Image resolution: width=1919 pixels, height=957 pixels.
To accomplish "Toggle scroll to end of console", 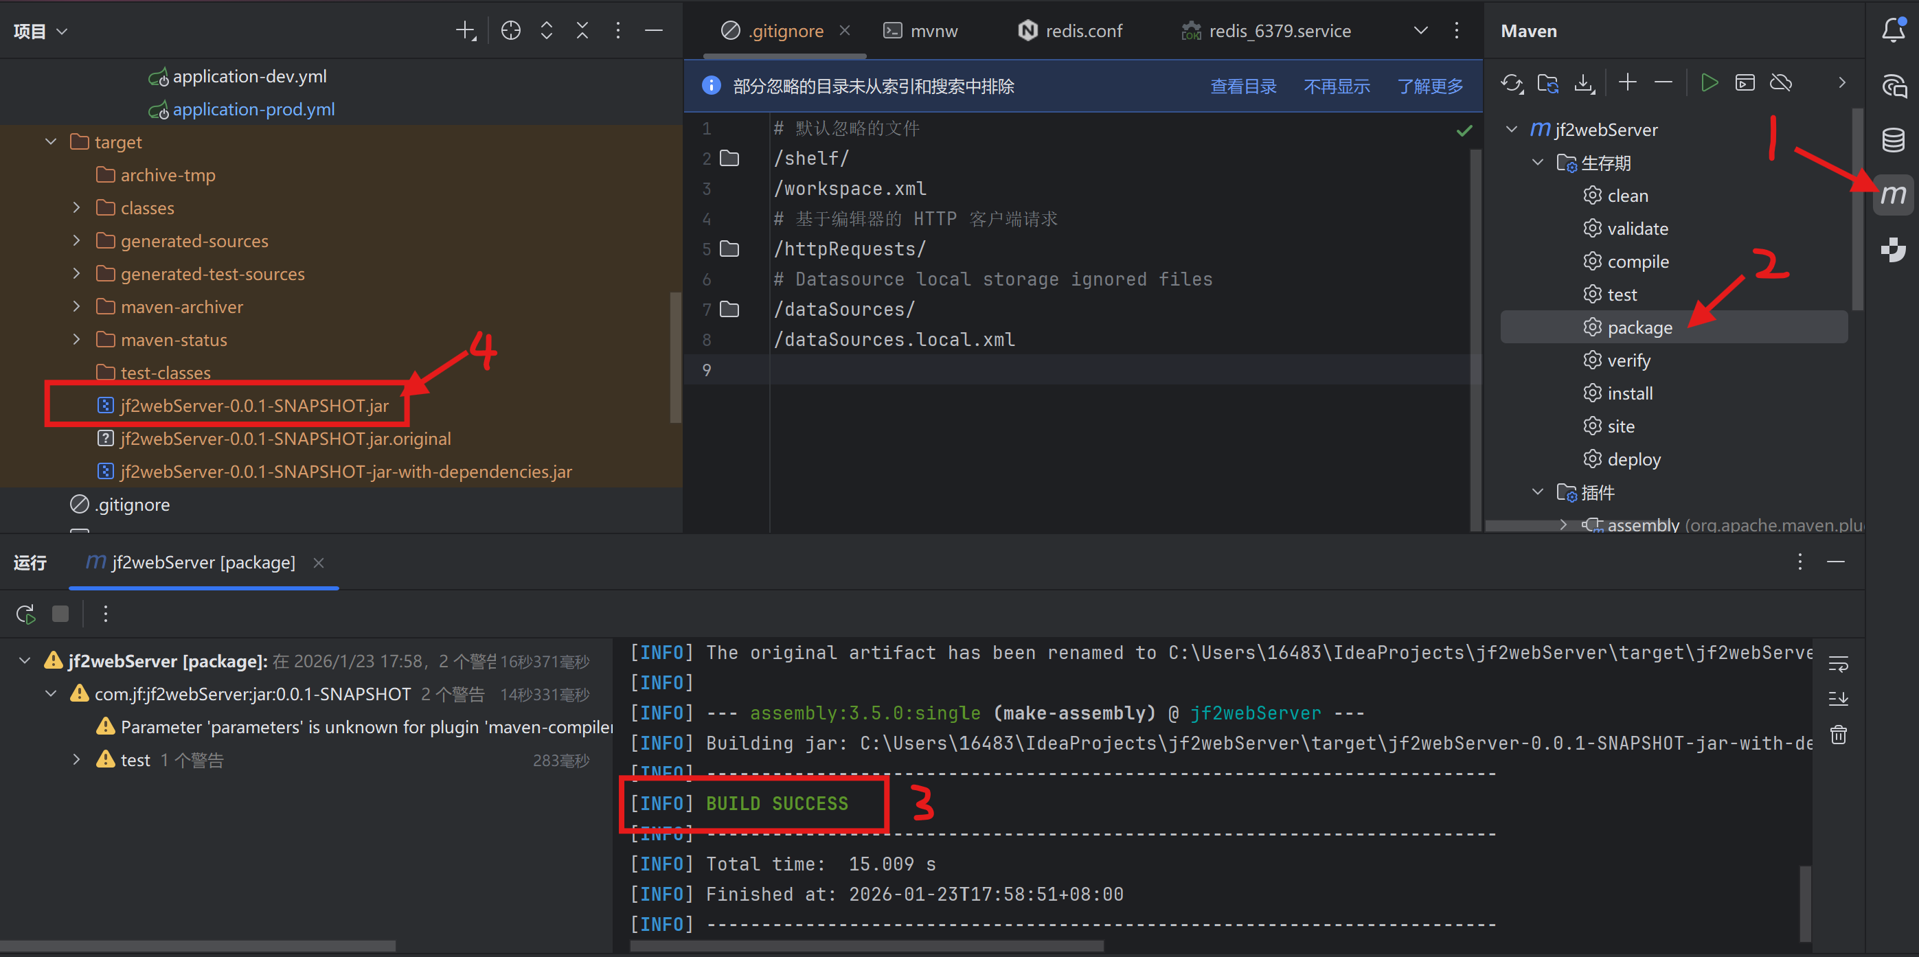I will coord(1838,699).
